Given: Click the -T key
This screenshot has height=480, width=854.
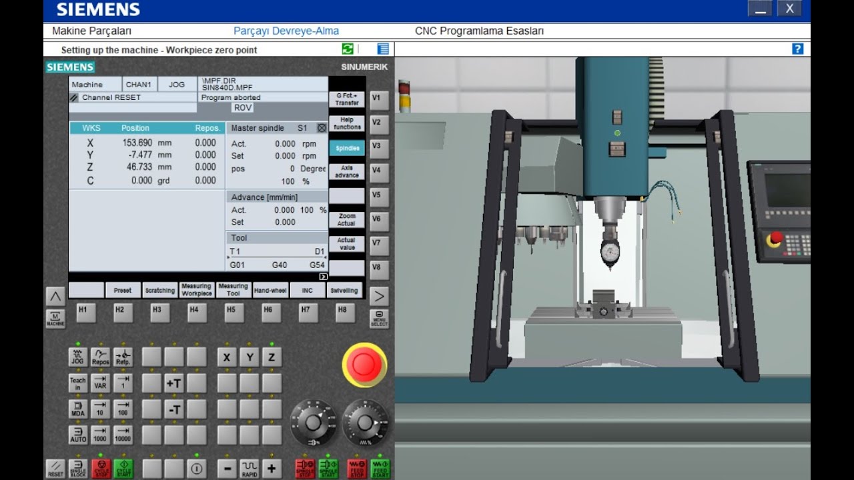Looking at the screenshot, I should coord(174,409).
